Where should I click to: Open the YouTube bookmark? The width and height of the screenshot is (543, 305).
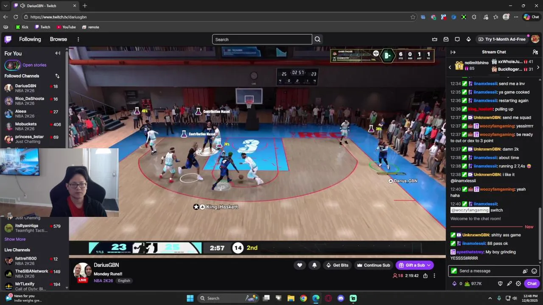[x=66, y=27]
